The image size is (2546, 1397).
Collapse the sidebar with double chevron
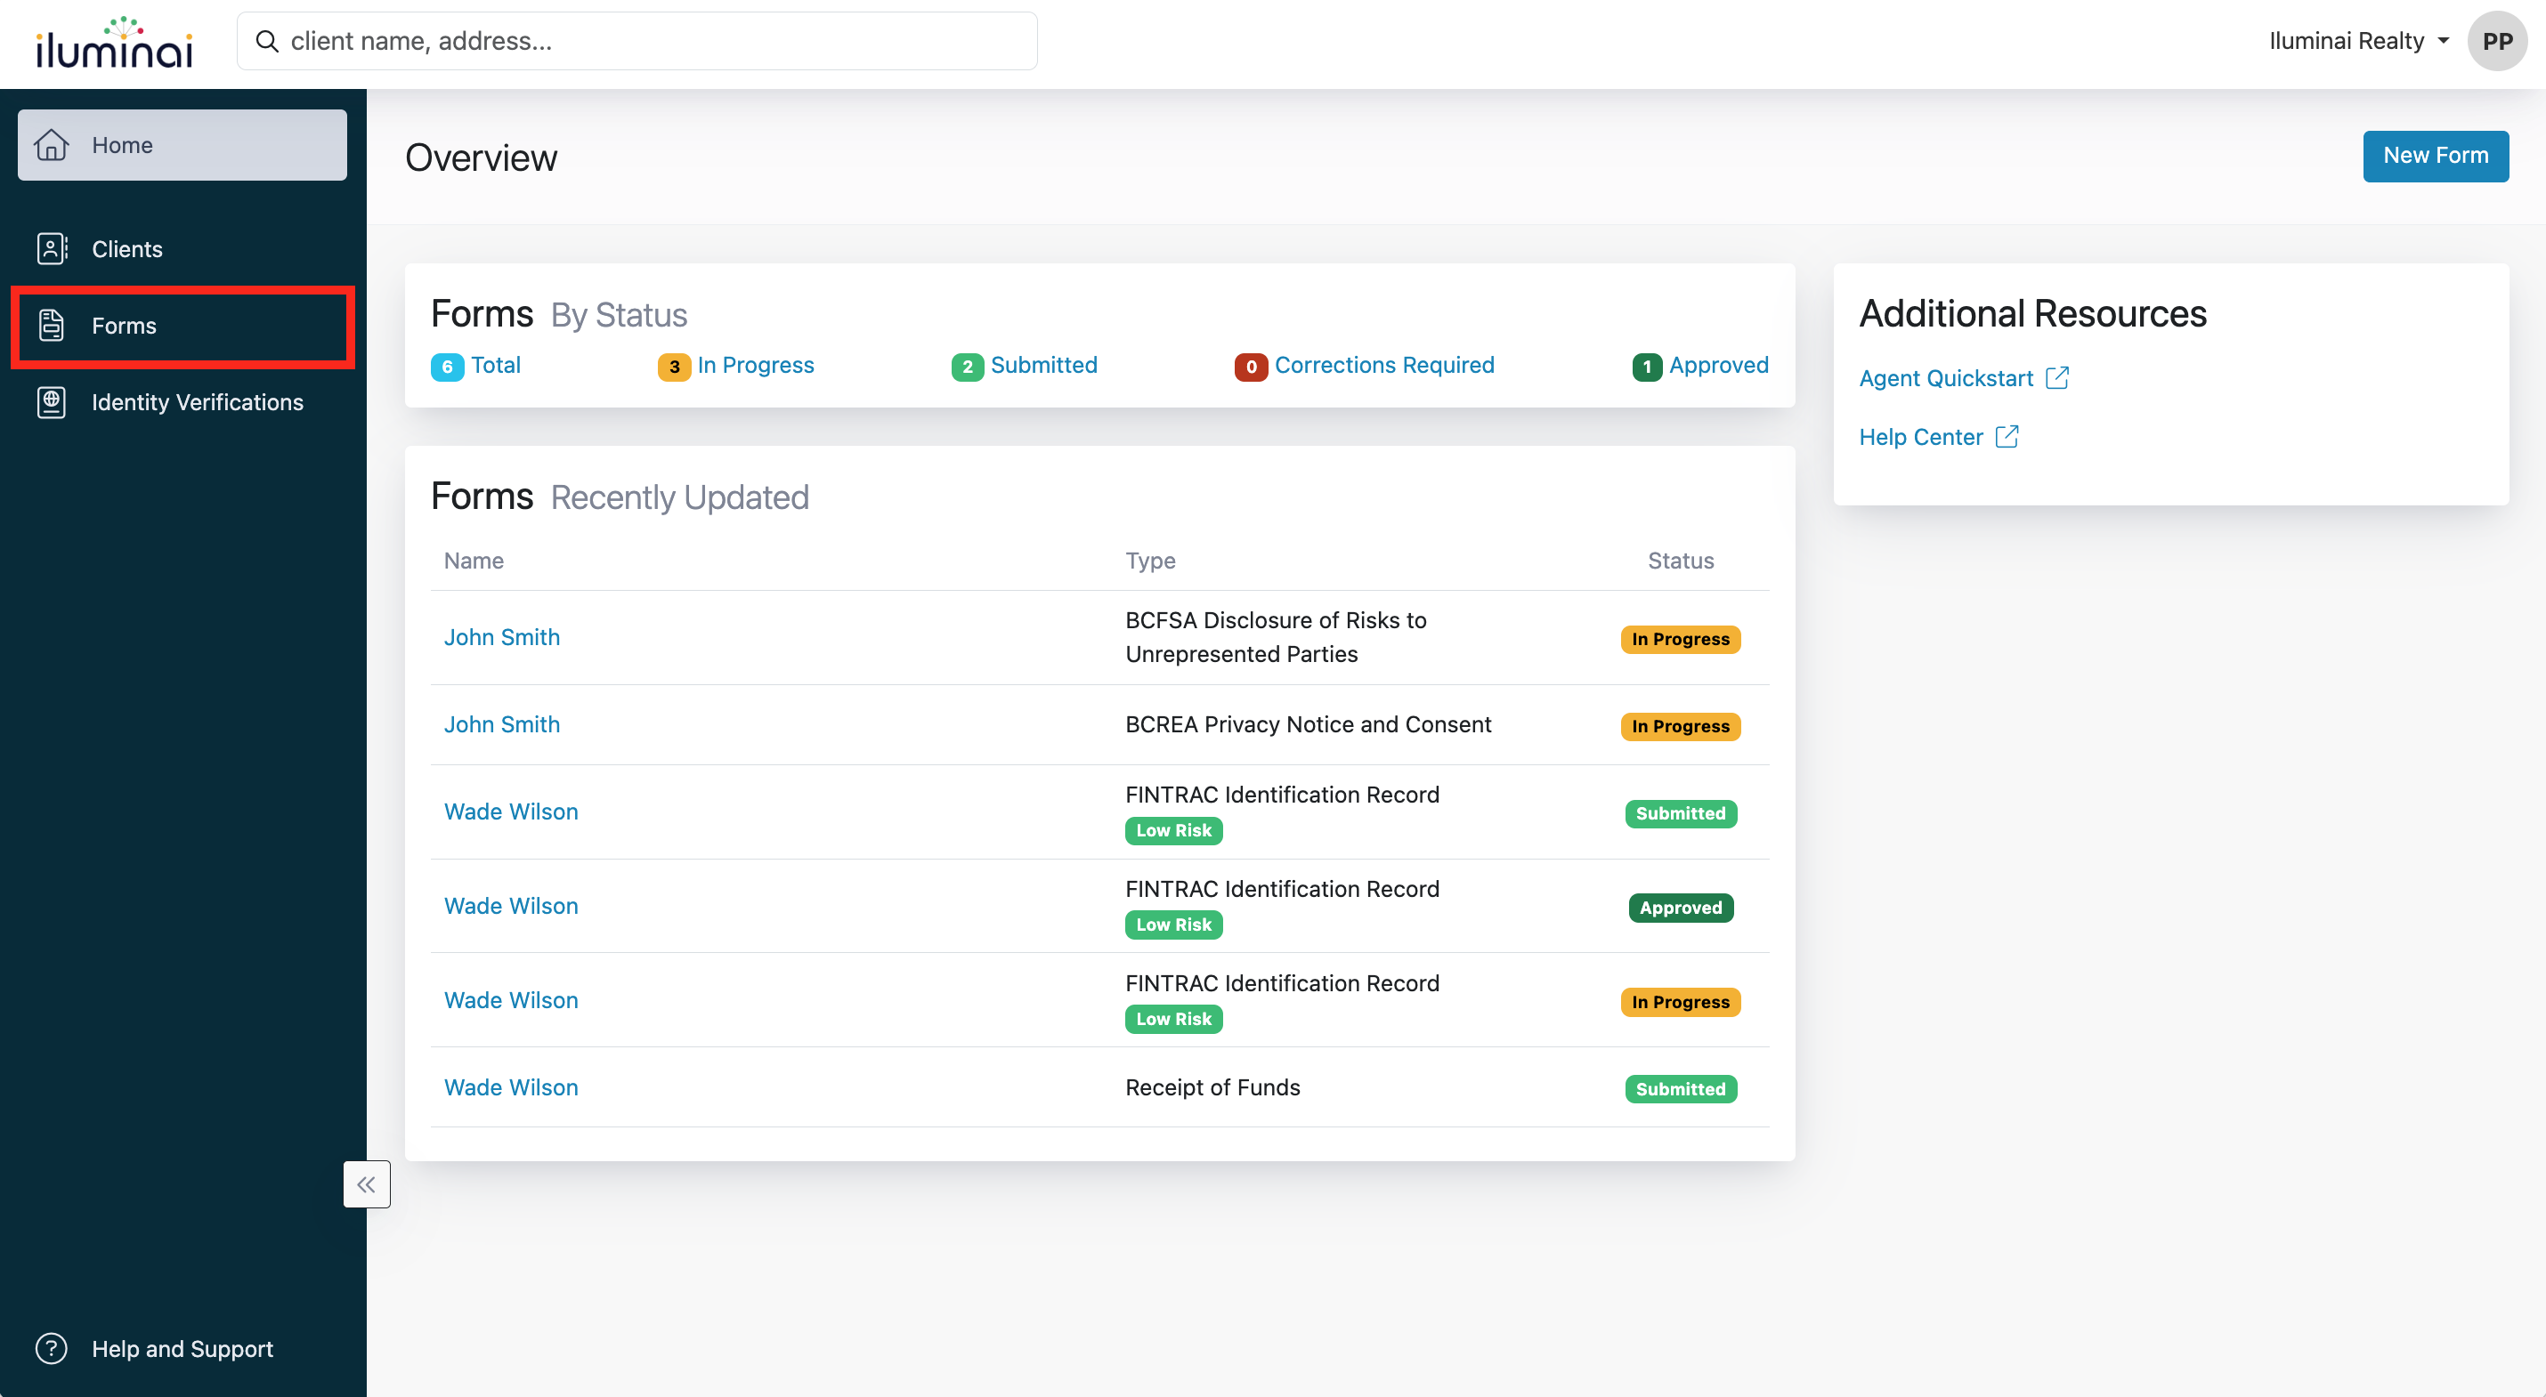click(367, 1183)
